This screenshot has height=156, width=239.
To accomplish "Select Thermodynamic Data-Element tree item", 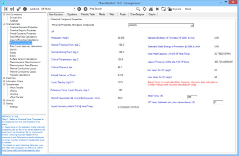I will [24, 65].
